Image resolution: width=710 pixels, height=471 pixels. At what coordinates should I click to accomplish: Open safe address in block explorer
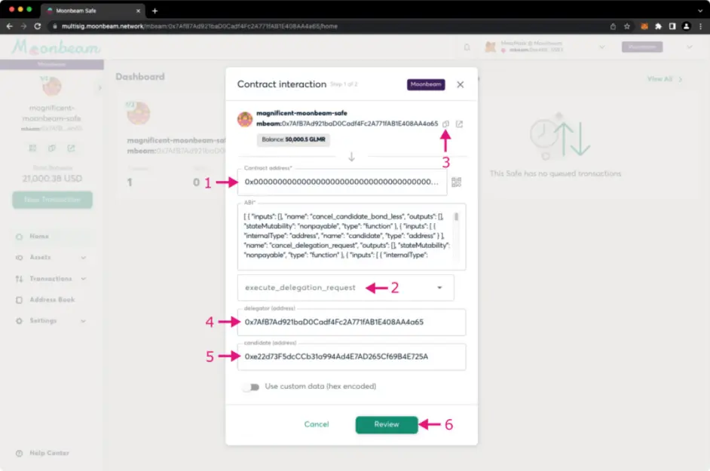coord(459,124)
